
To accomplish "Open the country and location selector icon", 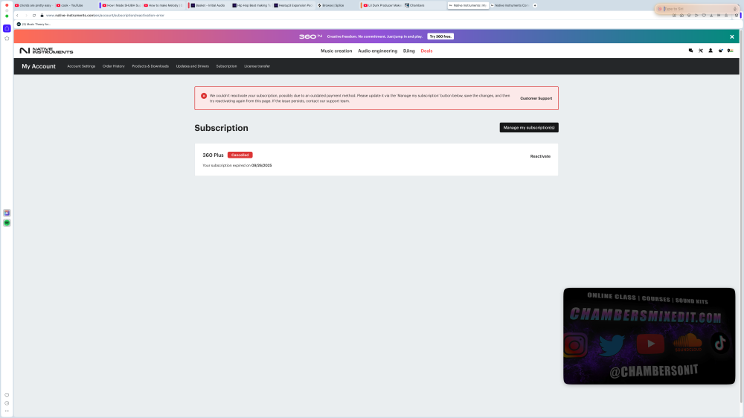I will 731,51.
